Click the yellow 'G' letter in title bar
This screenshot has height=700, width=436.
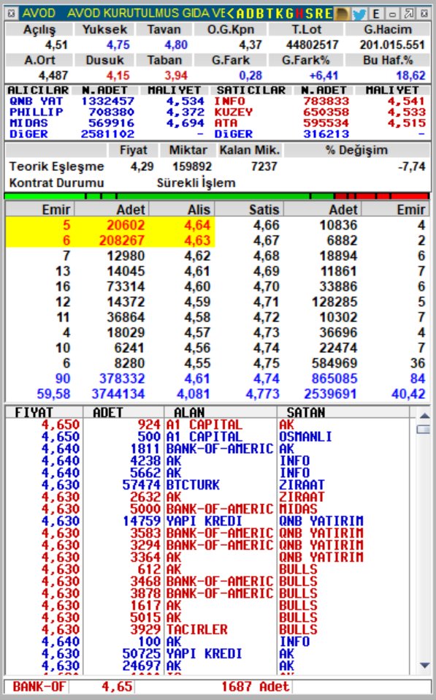[x=289, y=13]
